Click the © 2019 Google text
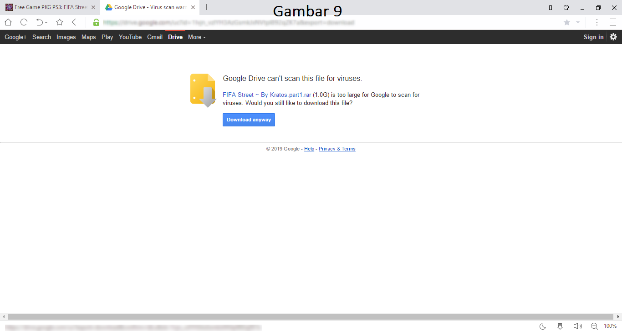Image resolution: width=622 pixels, height=331 pixels. pyautogui.click(x=283, y=149)
